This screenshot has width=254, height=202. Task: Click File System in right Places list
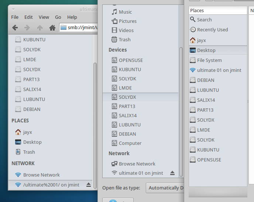tap(209, 60)
